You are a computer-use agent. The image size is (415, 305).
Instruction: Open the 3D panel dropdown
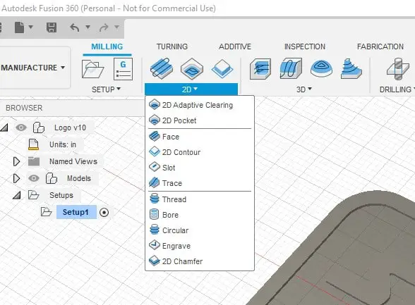tap(304, 89)
